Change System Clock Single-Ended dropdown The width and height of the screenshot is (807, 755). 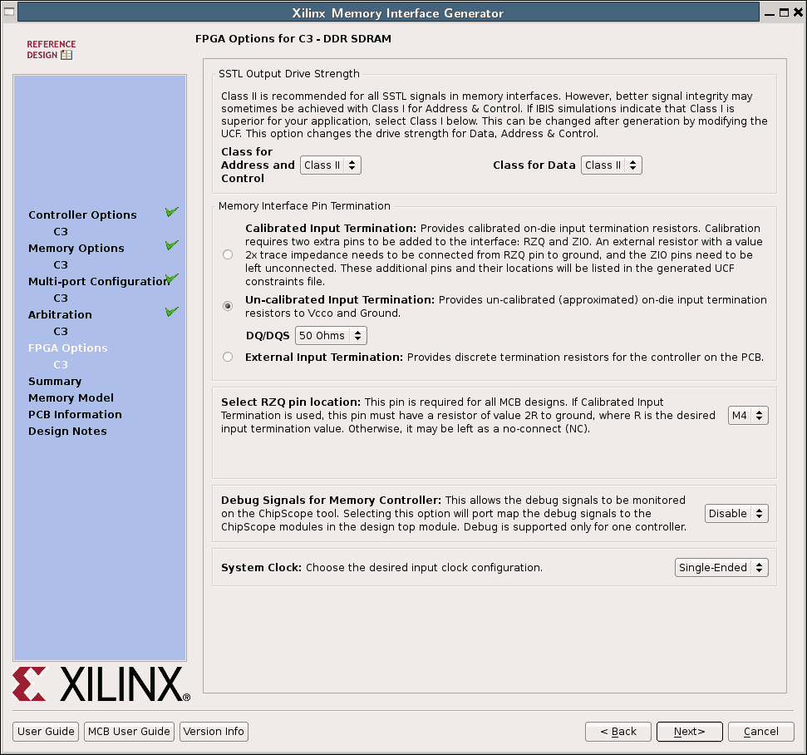(721, 568)
